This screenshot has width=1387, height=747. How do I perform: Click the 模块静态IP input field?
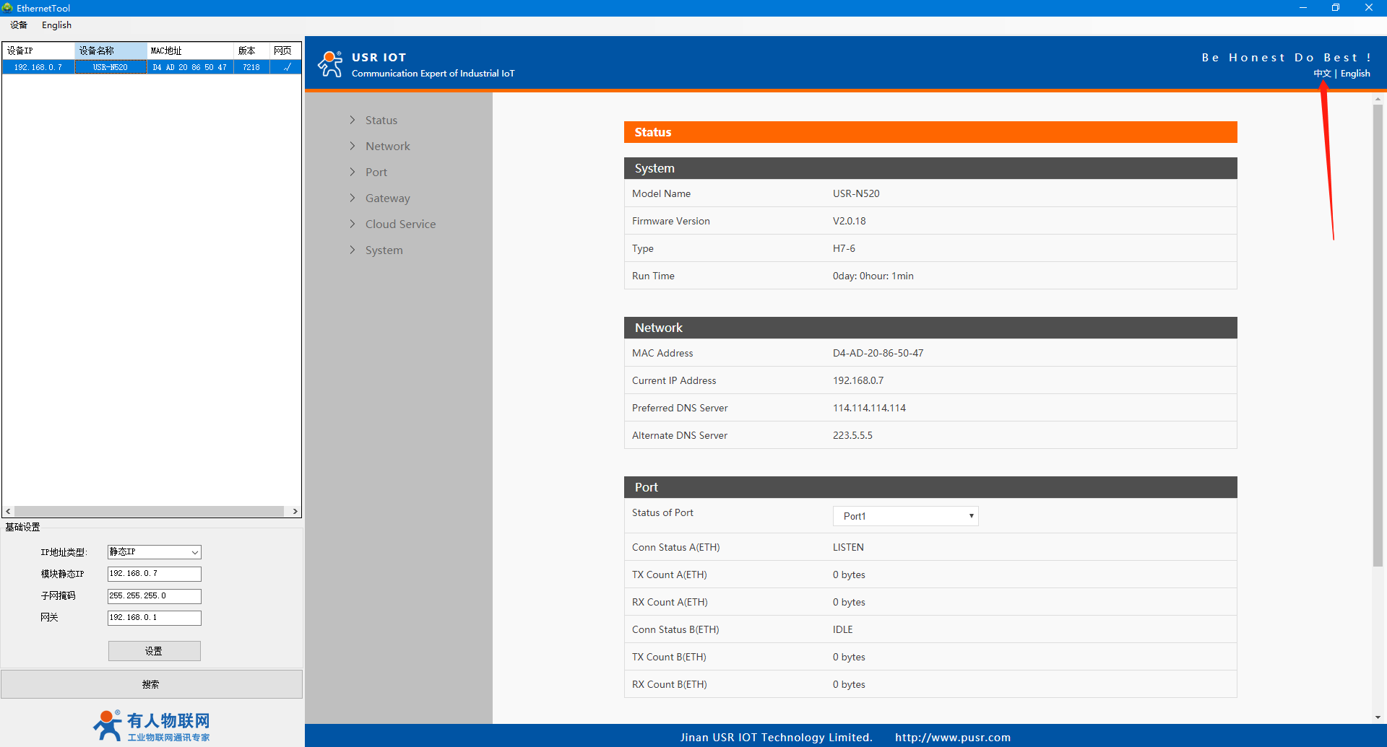[x=154, y=574]
